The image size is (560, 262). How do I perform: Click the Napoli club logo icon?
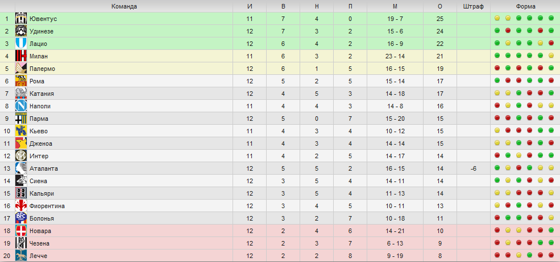click(20, 106)
